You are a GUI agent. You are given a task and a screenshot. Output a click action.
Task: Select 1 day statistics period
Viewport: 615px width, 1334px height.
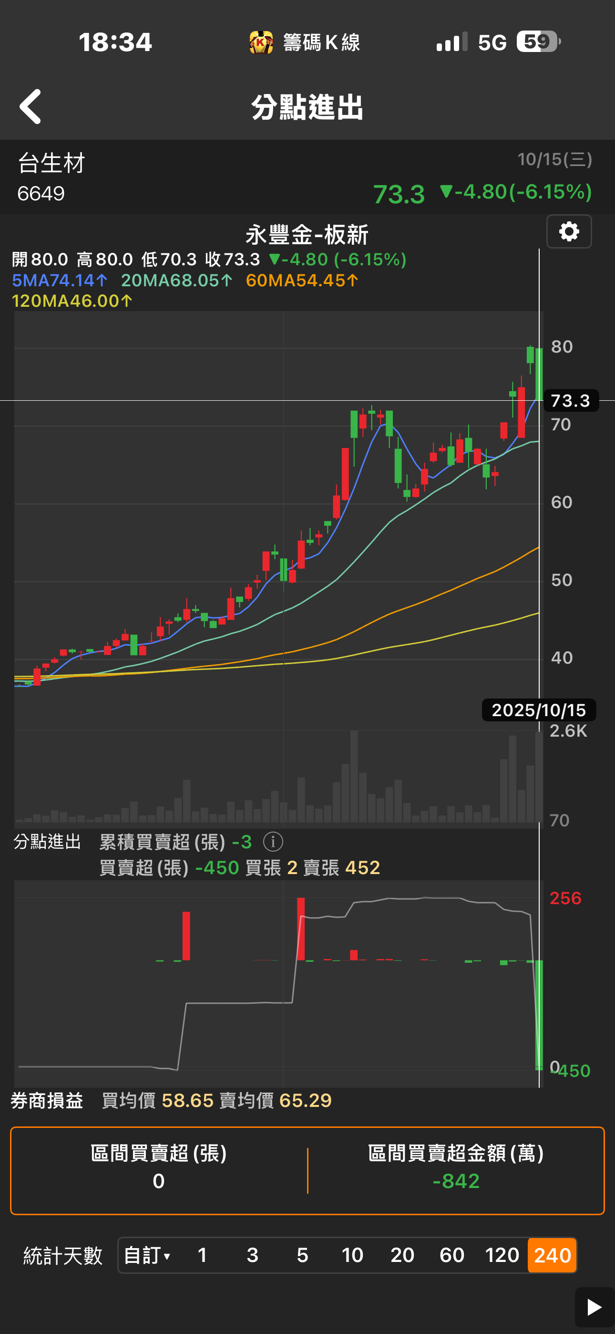coord(203,1255)
